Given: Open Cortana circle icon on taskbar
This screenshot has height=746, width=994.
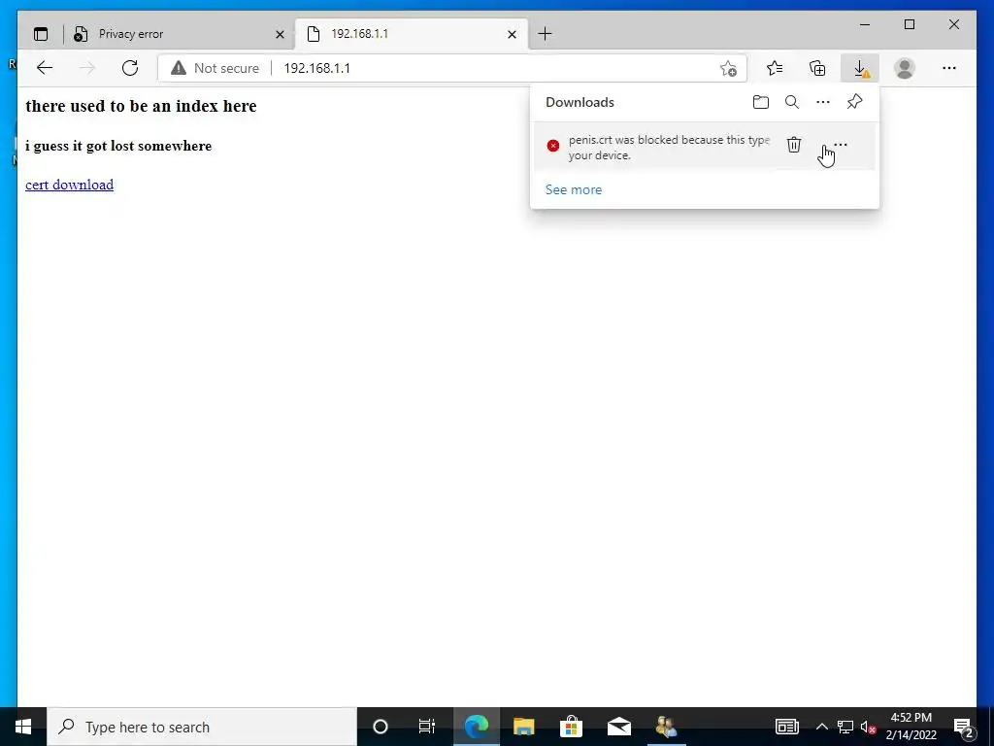Looking at the screenshot, I should pos(381,727).
